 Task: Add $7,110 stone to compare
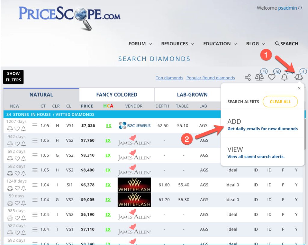(10, 233)
